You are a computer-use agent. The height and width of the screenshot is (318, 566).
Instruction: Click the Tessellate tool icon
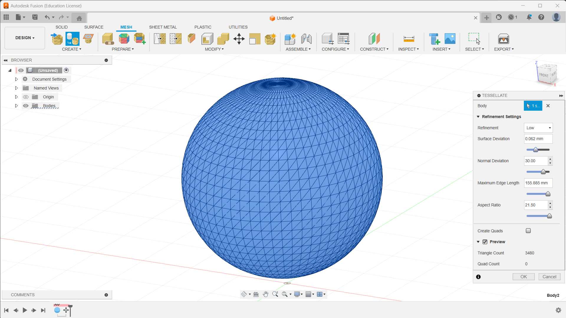(72, 39)
